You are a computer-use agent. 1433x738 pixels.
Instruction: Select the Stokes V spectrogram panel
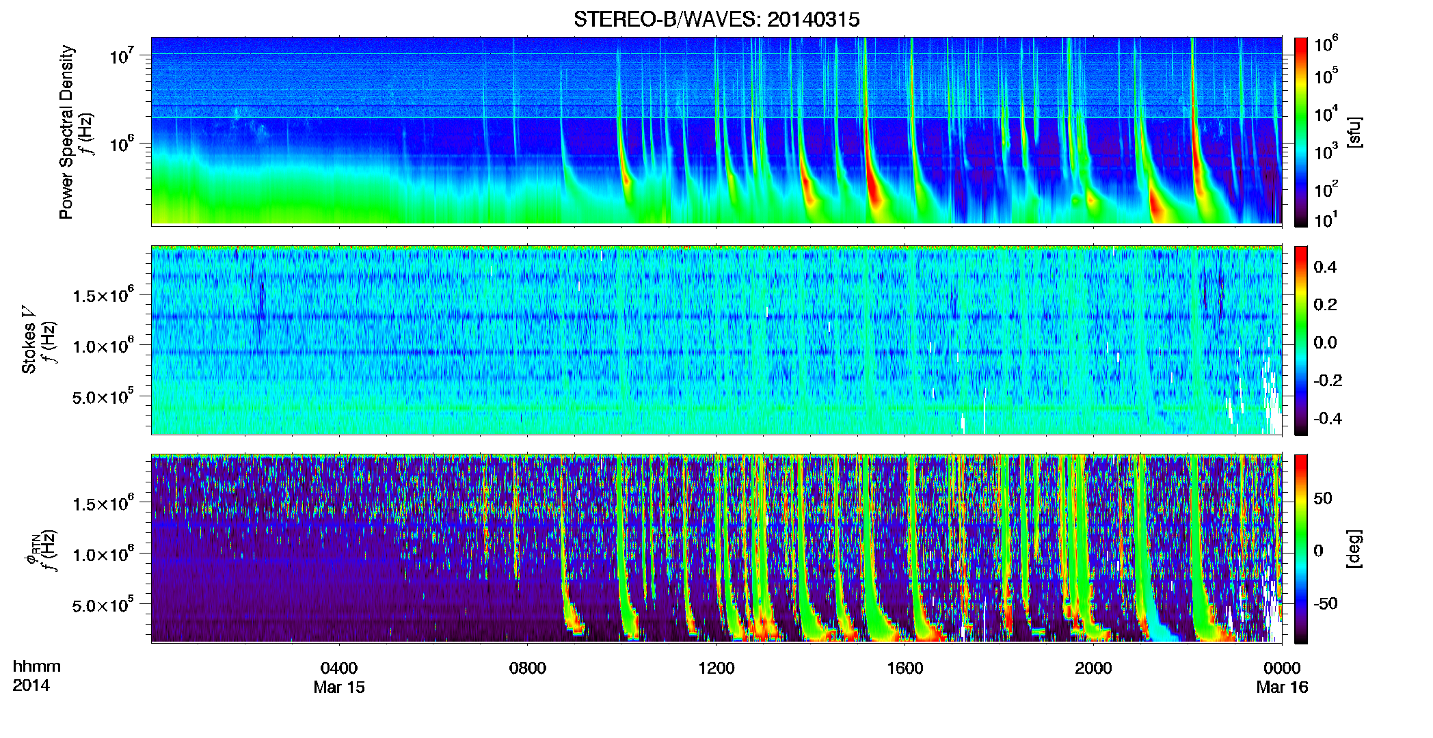[x=716, y=340]
